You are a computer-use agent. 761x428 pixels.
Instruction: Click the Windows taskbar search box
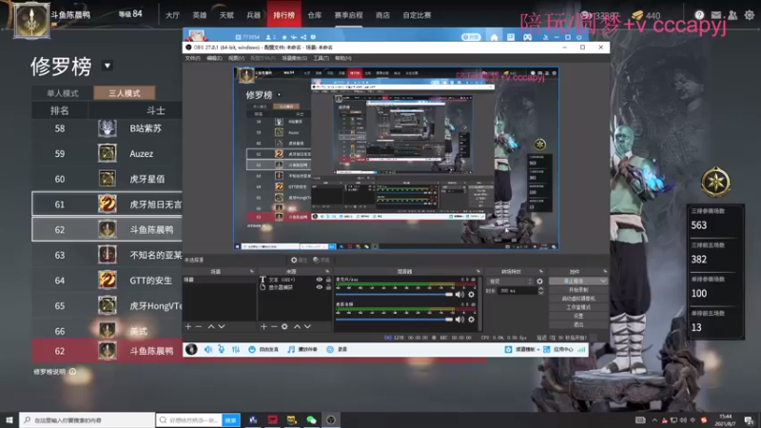tap(88, 419)
